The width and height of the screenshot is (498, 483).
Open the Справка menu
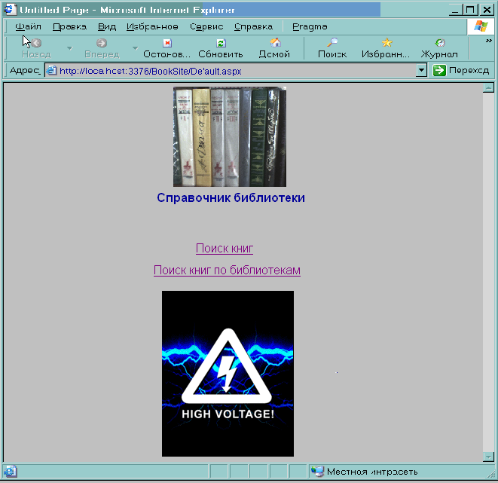coord(253,26)
